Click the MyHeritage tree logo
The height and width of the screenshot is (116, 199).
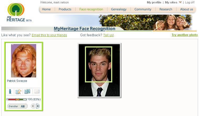point(16,10)
